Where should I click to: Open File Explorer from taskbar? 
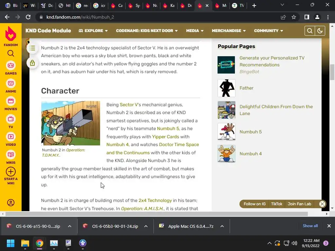click(25, 243)
